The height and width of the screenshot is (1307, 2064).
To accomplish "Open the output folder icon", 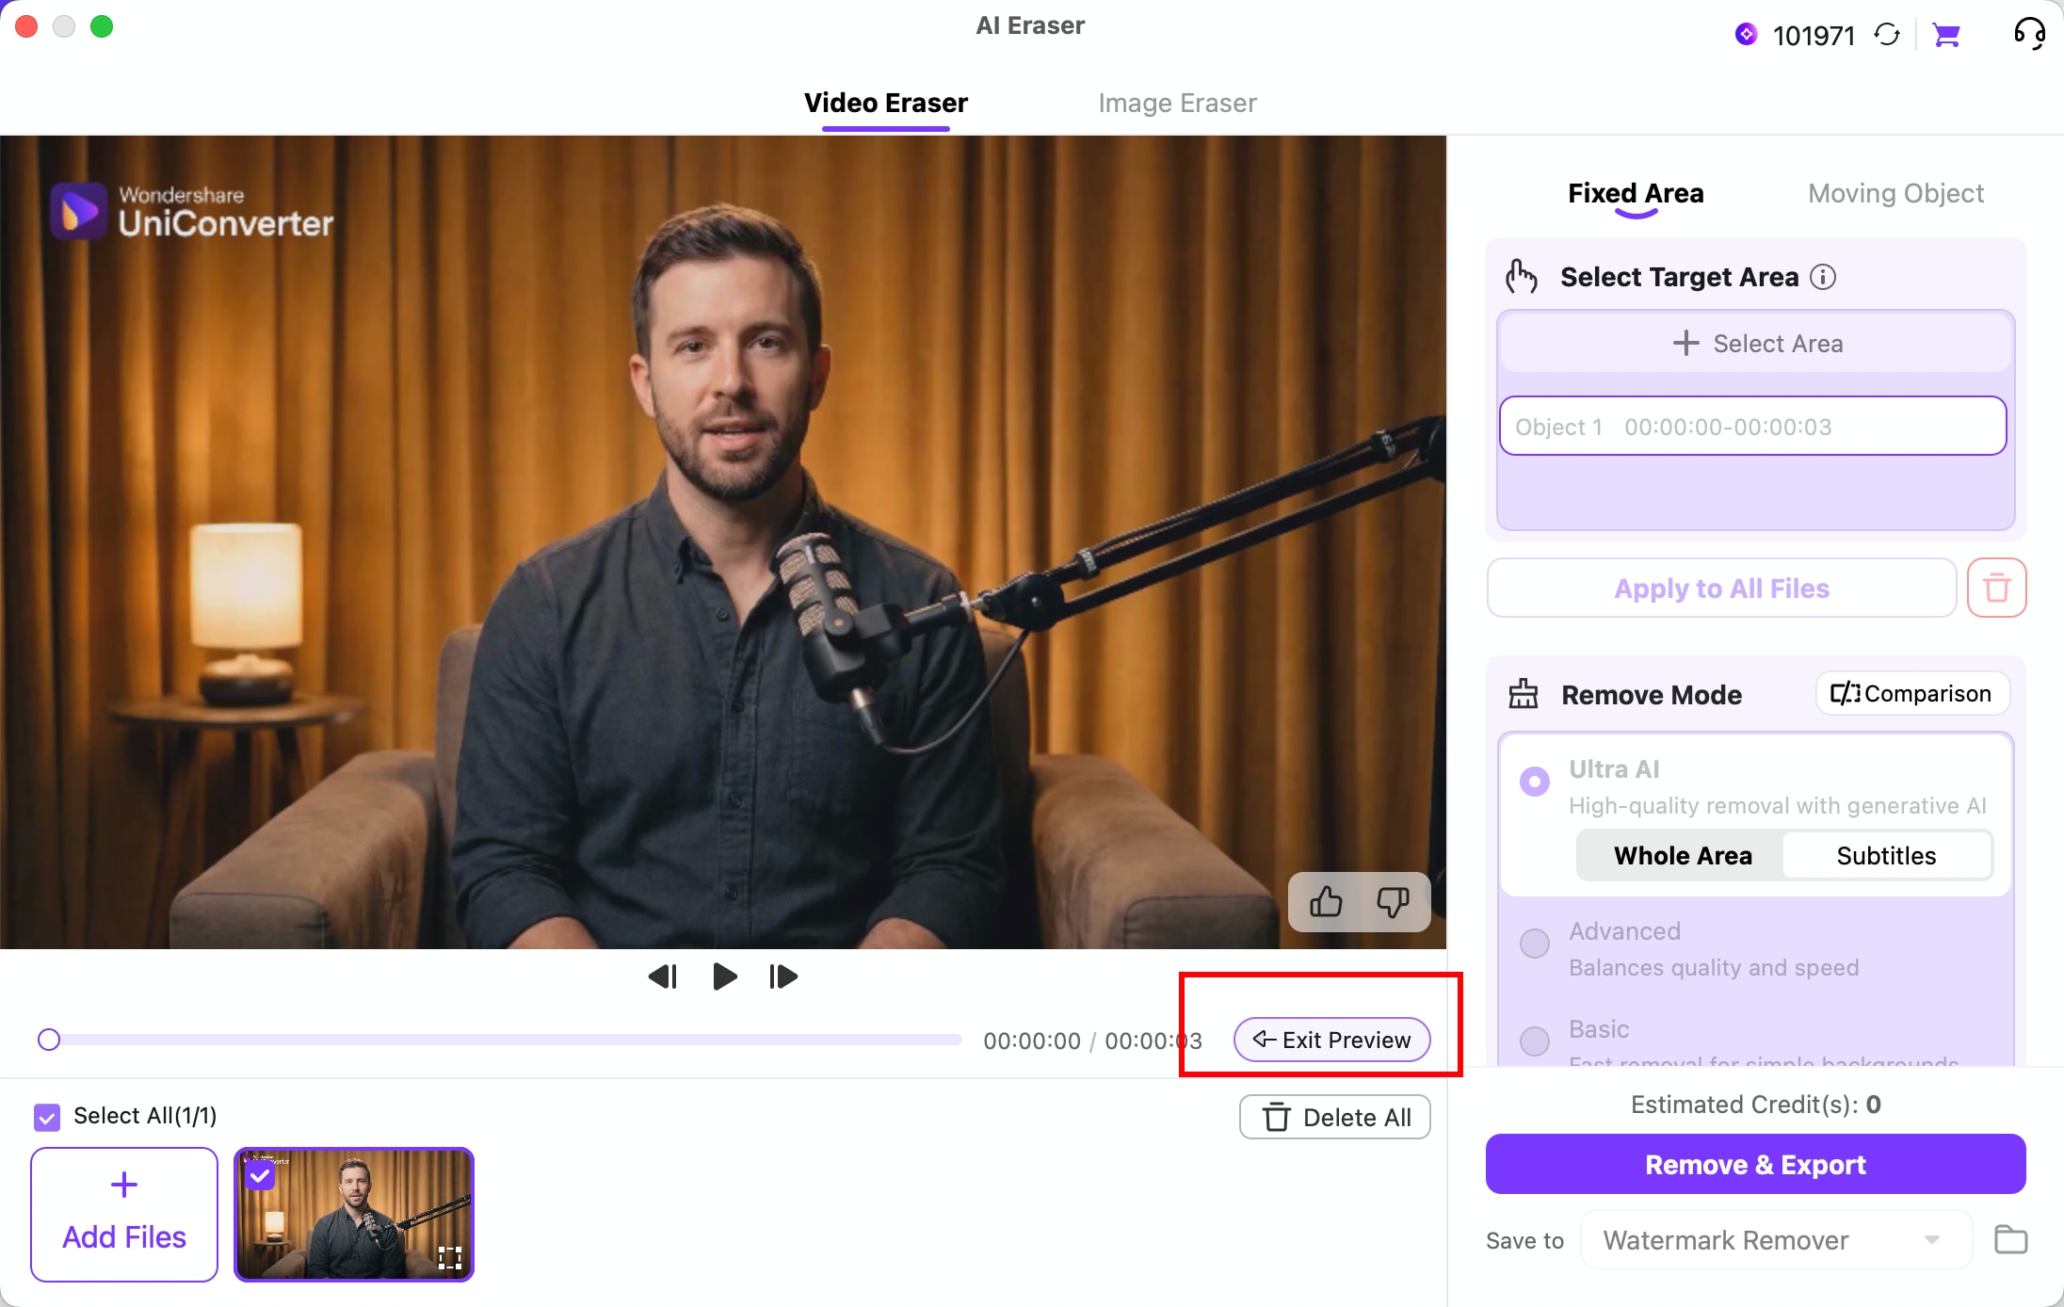I will pyautogui.click(x=2010, y=1239).
